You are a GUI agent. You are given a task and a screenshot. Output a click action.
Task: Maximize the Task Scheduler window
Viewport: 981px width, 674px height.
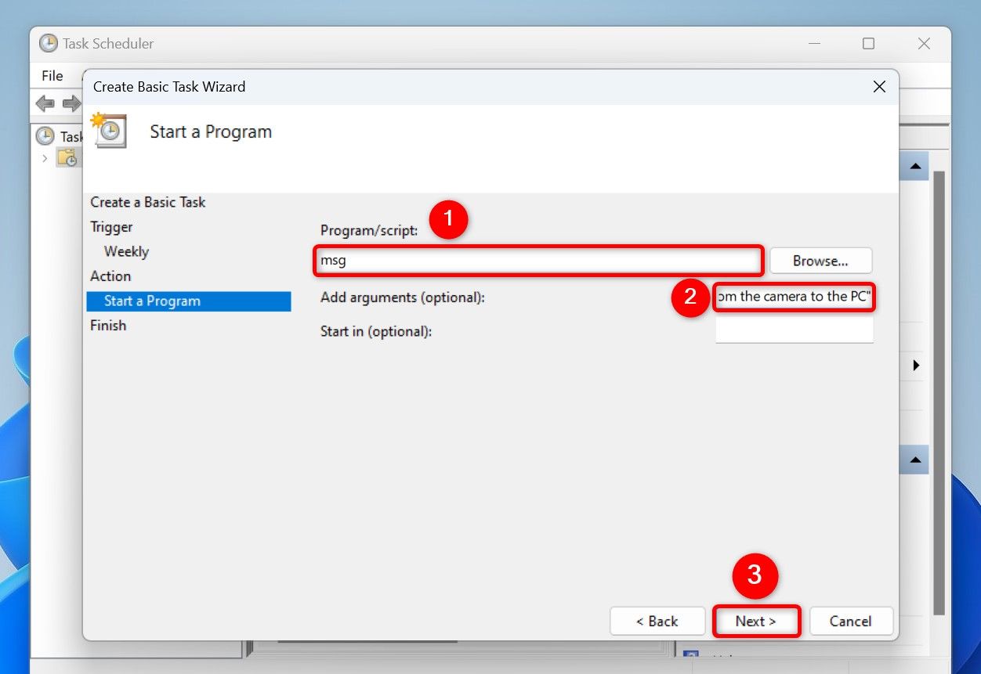coord(868,44)
